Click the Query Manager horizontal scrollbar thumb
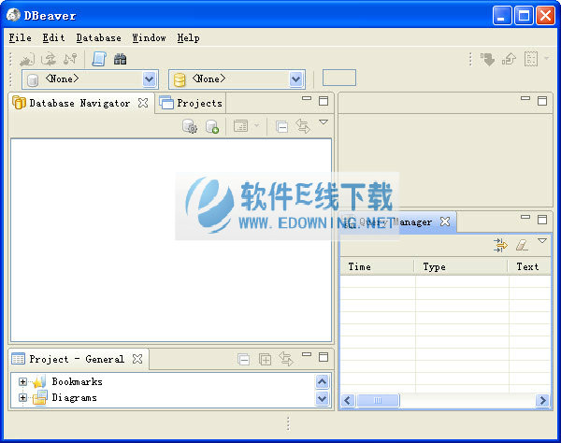Image resolution: width=561 pixels, height=443 pixels. 378,400
